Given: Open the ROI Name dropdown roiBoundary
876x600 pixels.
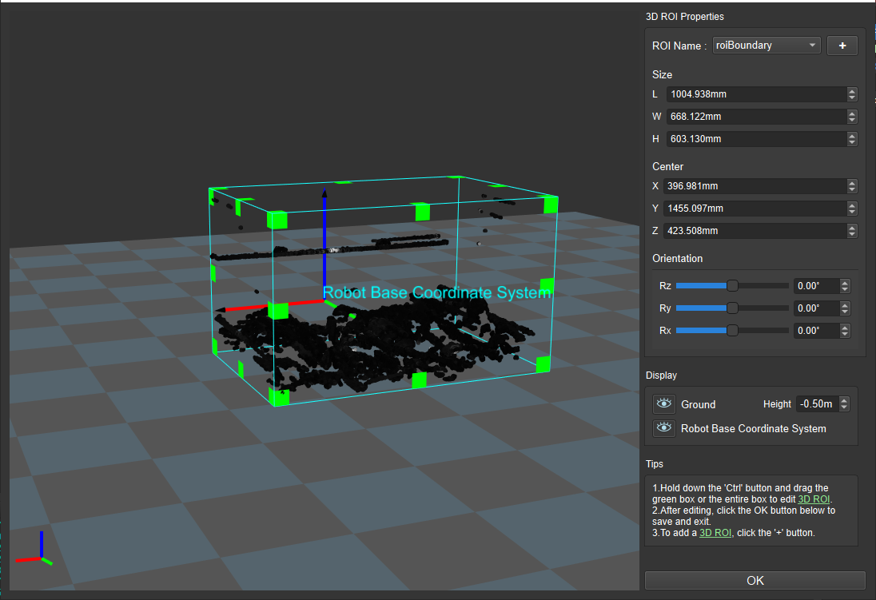Looking at the screenshot, I should [766, 46].
